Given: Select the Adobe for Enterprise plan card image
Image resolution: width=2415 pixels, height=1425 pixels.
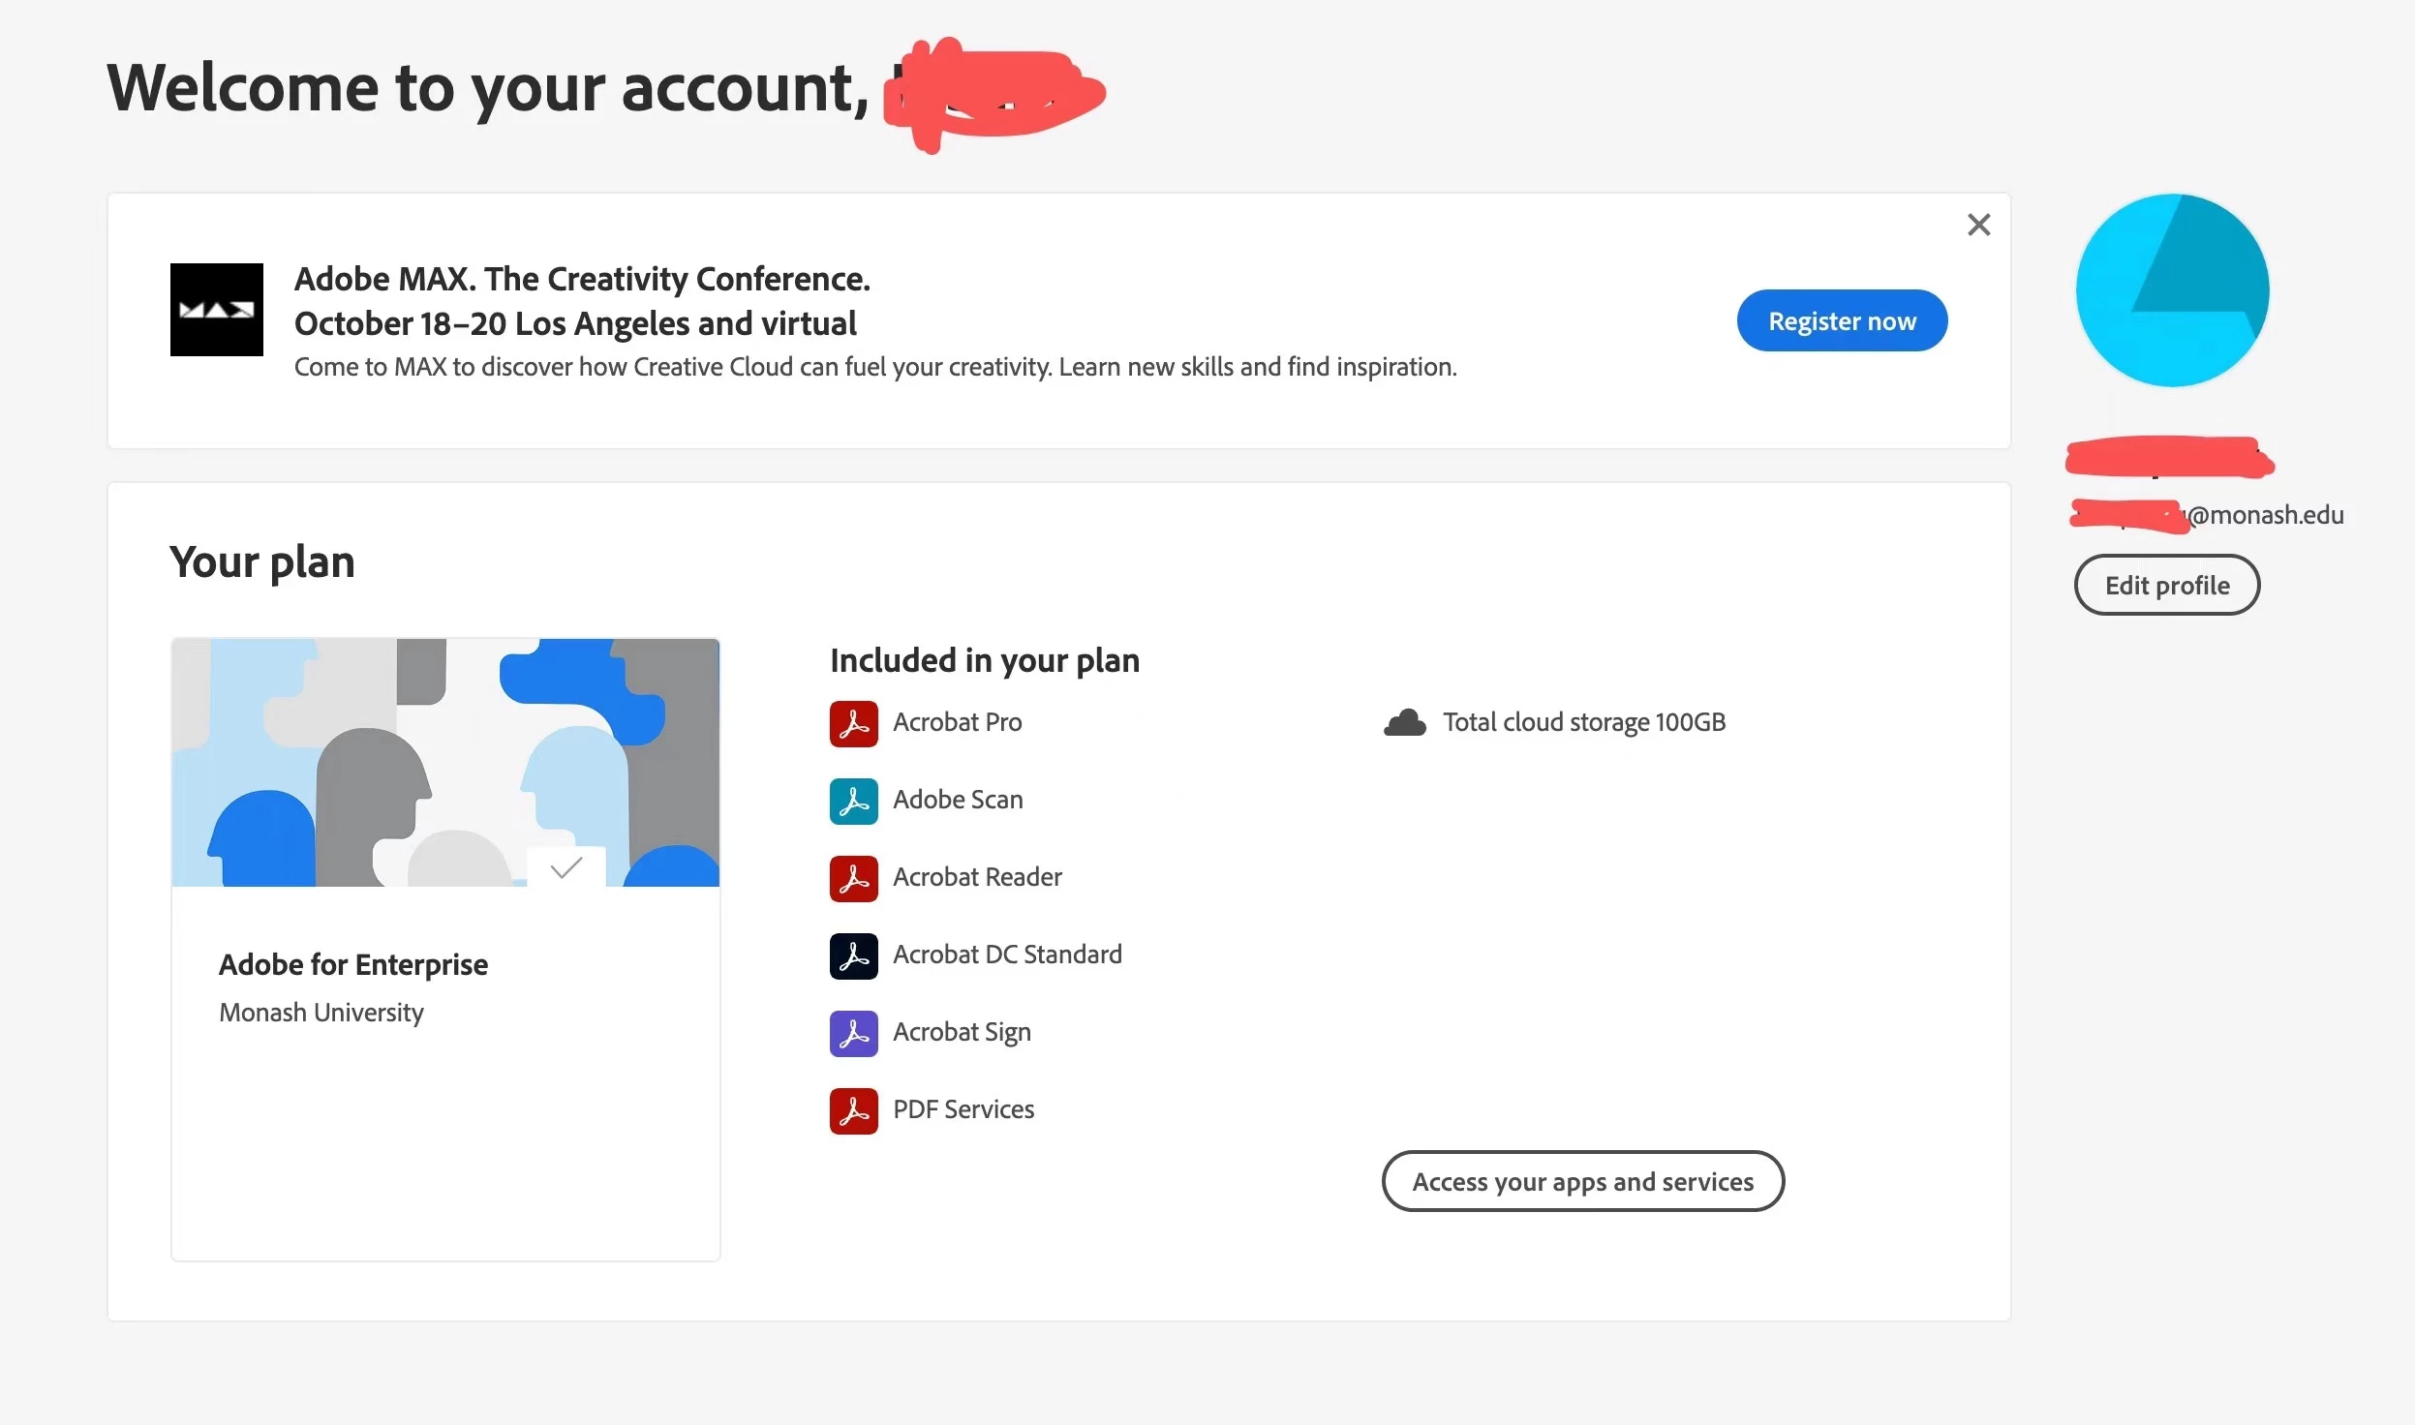Looking at the screenshot, I should pyautogui.click(x=445, y=762).
